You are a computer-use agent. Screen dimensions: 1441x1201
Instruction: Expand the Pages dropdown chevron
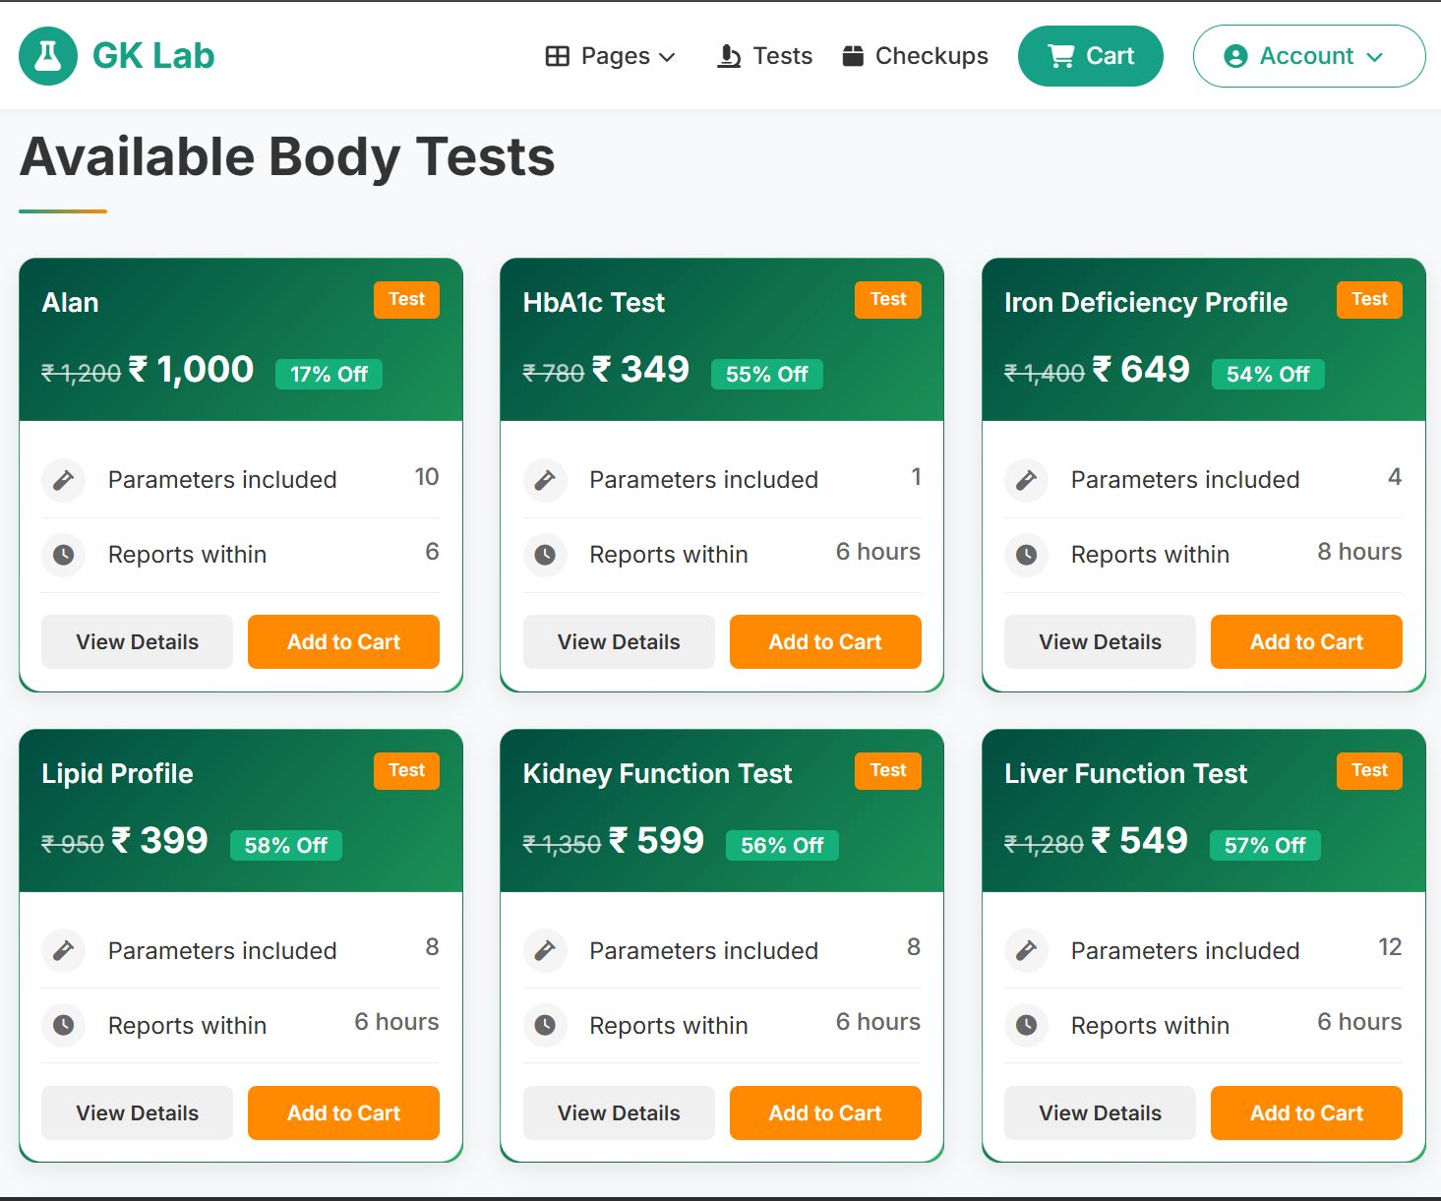pyautogui.click(x=667, y=57)
